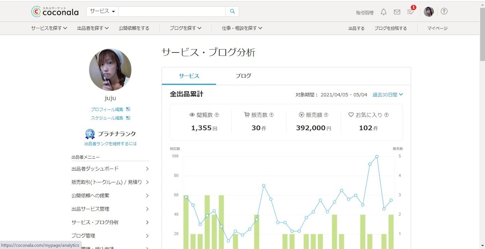Click the page vertical scrollbar thumb

[482, 34]
